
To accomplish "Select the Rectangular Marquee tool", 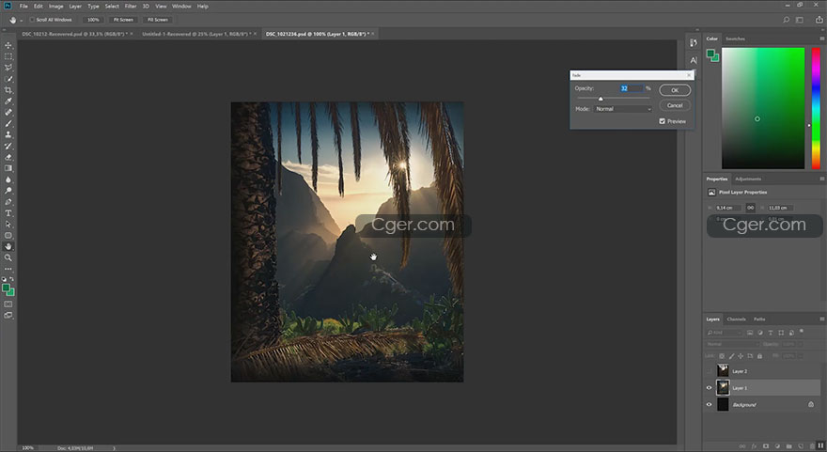I will pyautogui.click(x=8, y=56).
